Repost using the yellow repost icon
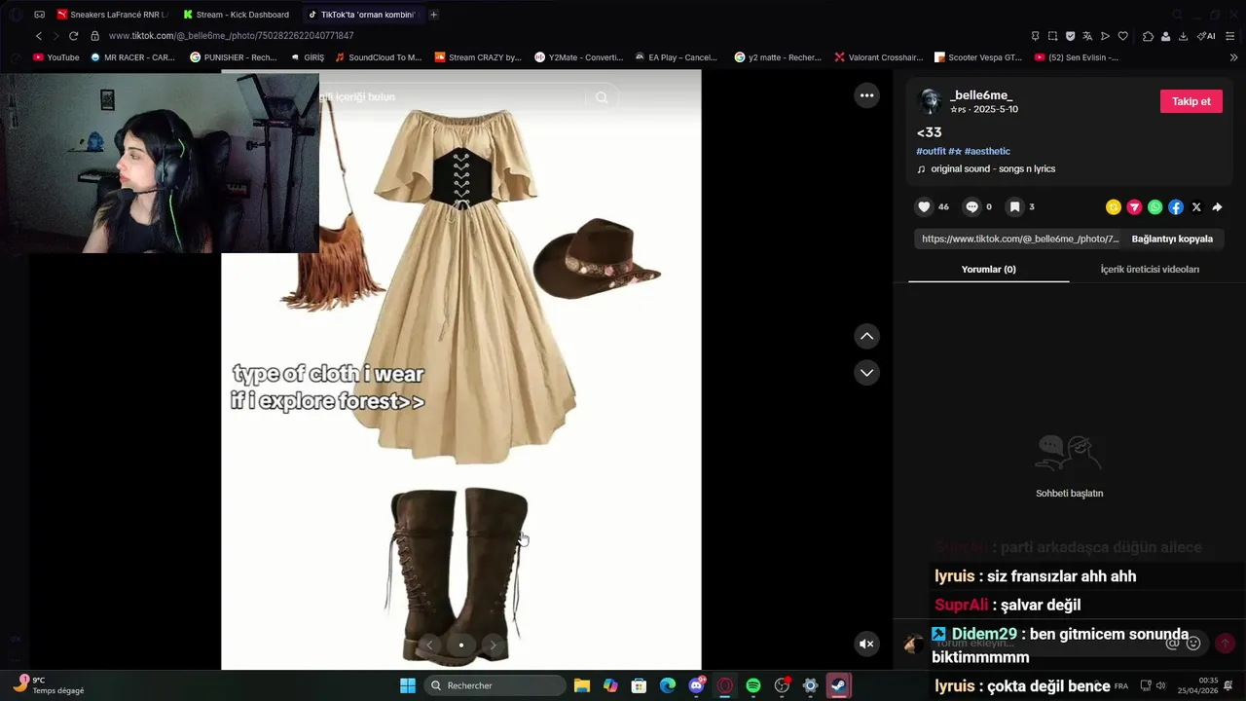Image resolution: width=1246 pixels, height=701 pixels. pyautogui.click(x=1114, y=207)
